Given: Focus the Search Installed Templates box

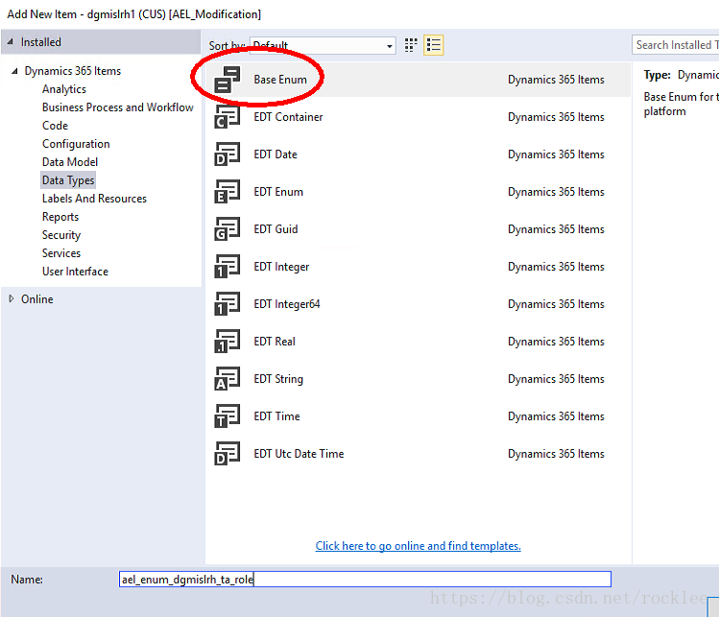Looking at the screenshot, I should point(676,45).
